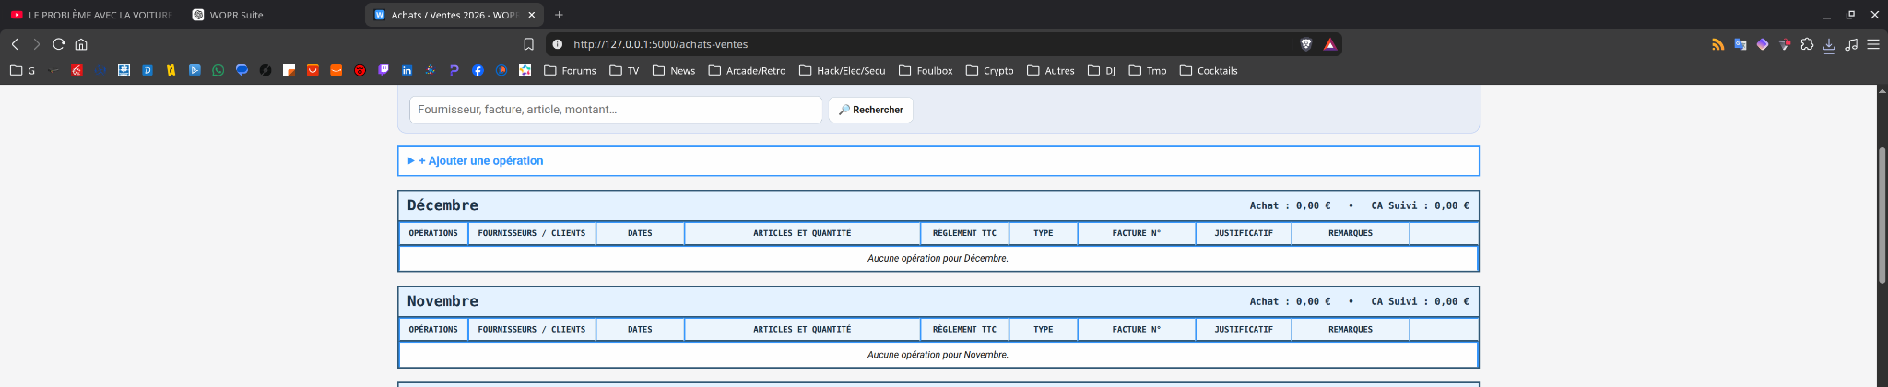
Task: Click the page vertical scrollbar
Action: pyautogui.click(x=1882, y=215)
